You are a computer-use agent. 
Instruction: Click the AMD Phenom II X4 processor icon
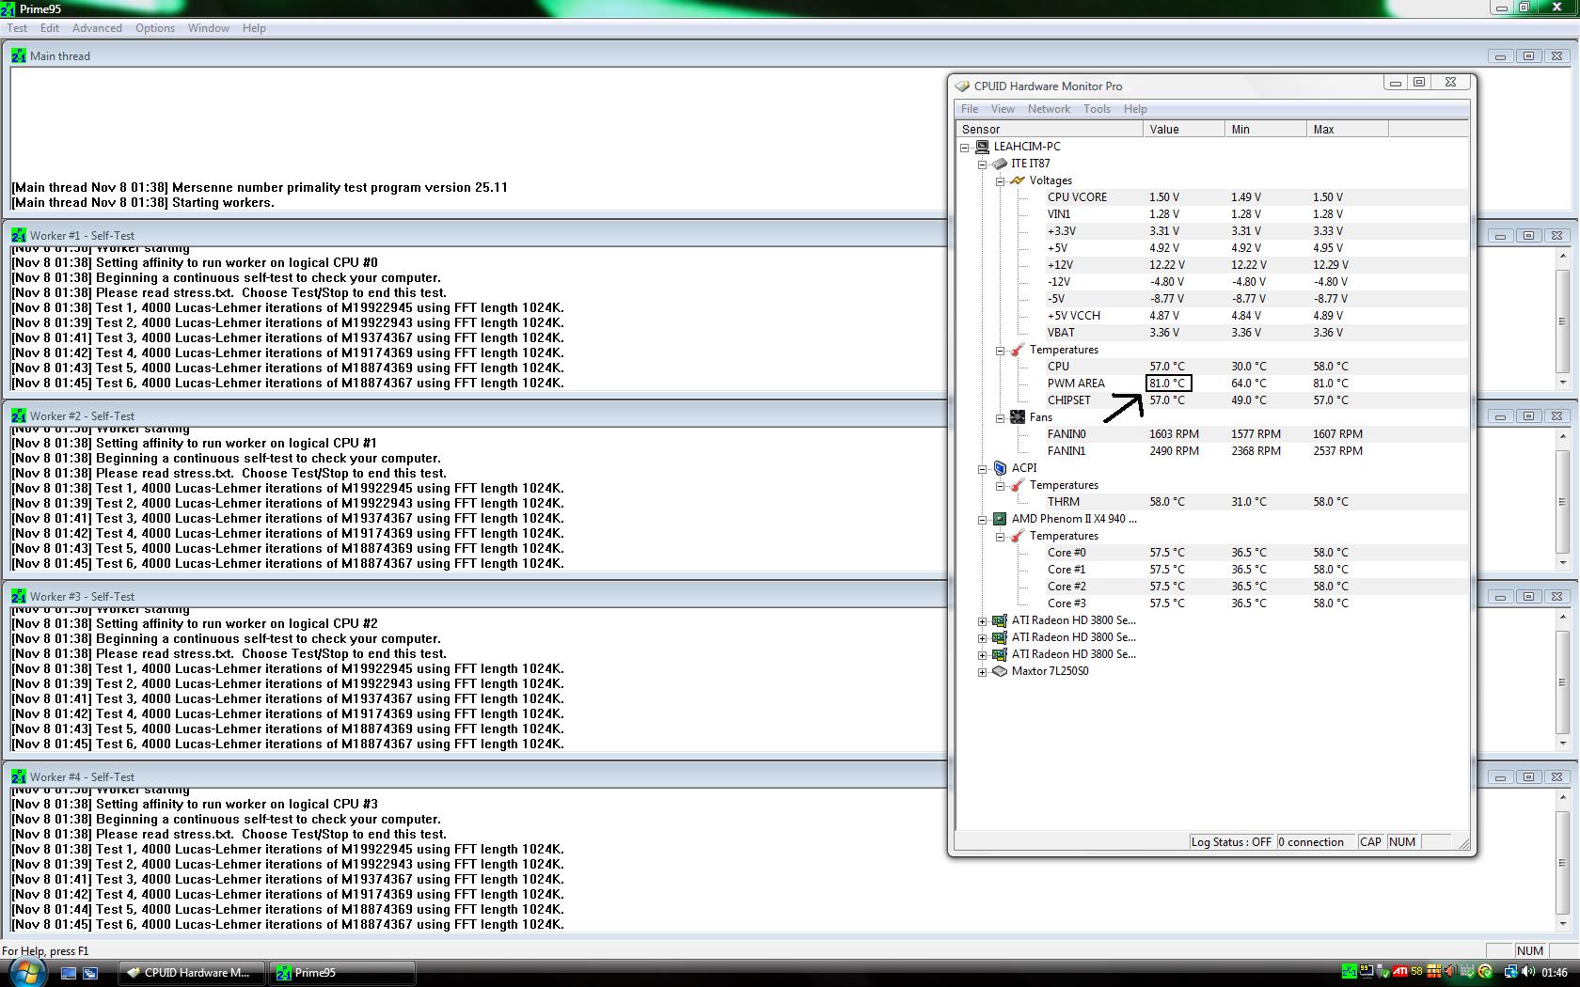(1000, 519)
